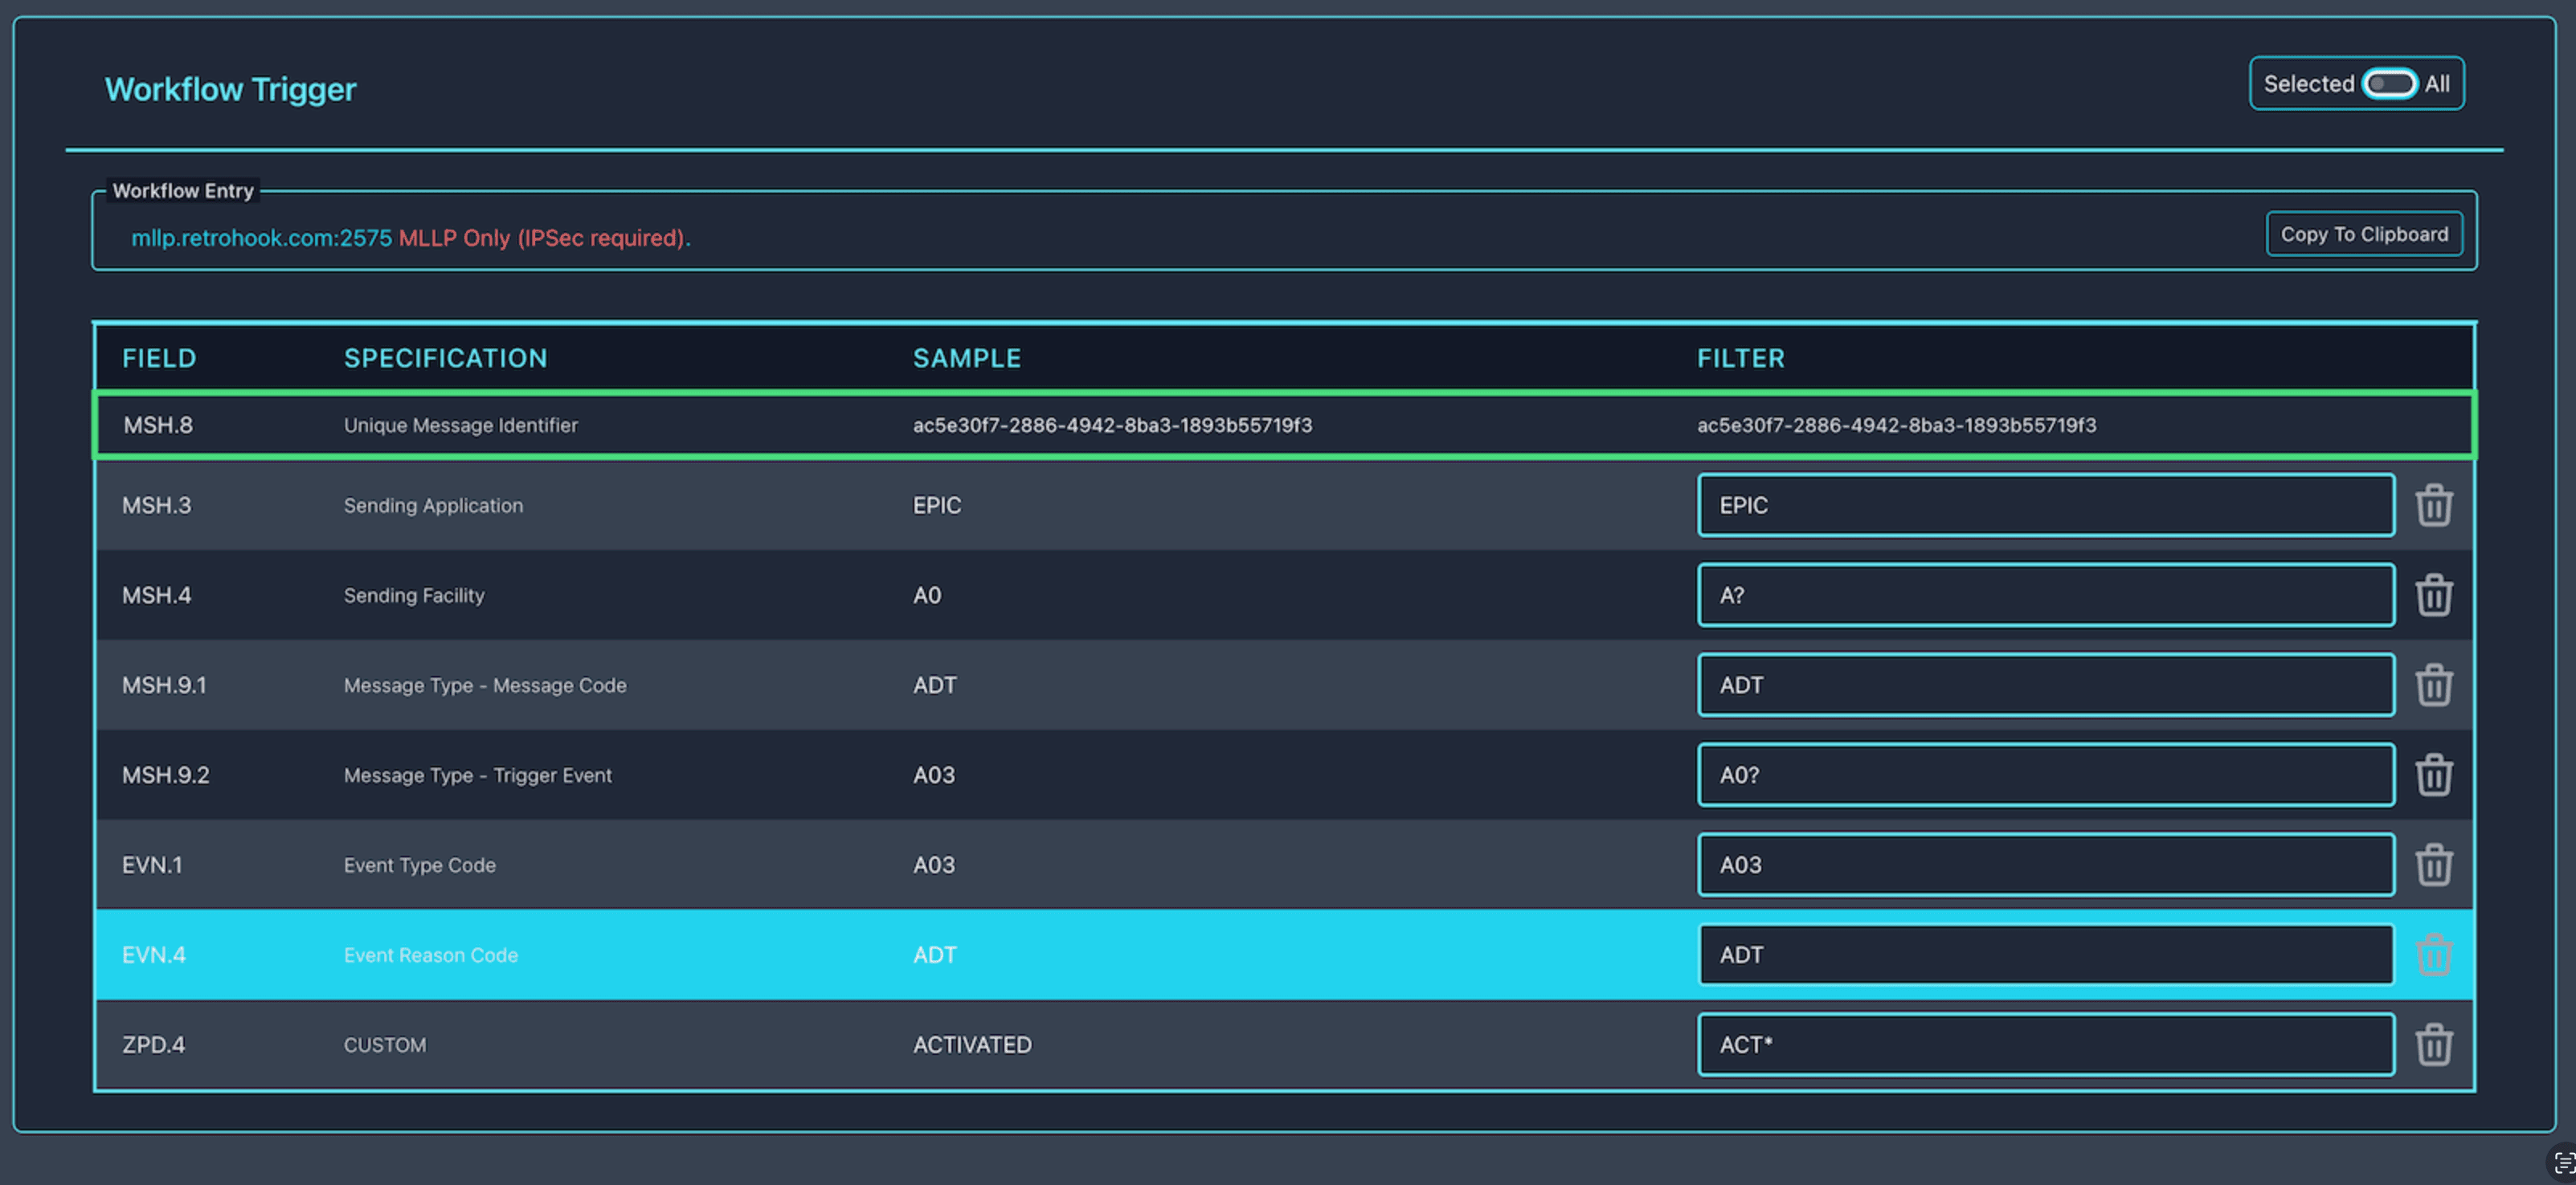Click the MLLP Only (IPSec required) notice
This screenshot has width=2576, height=1185.
544,238
